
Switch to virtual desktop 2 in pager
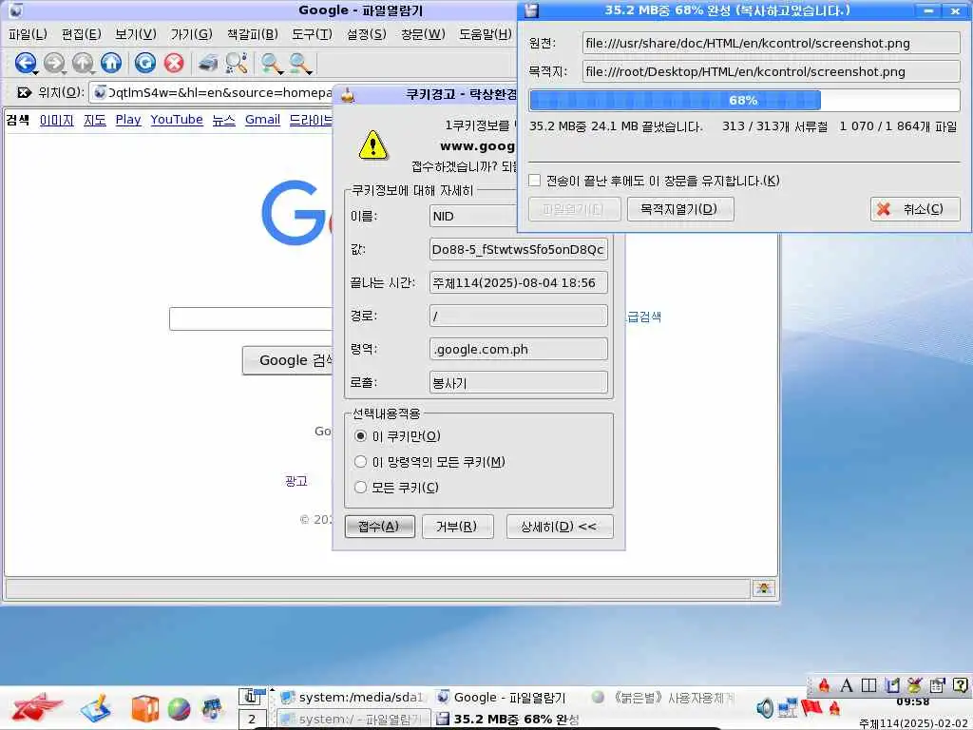[x=252, y=720]
